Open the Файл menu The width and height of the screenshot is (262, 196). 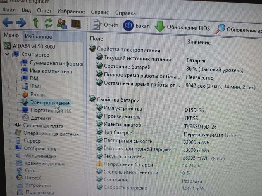(x=9, y=10)
